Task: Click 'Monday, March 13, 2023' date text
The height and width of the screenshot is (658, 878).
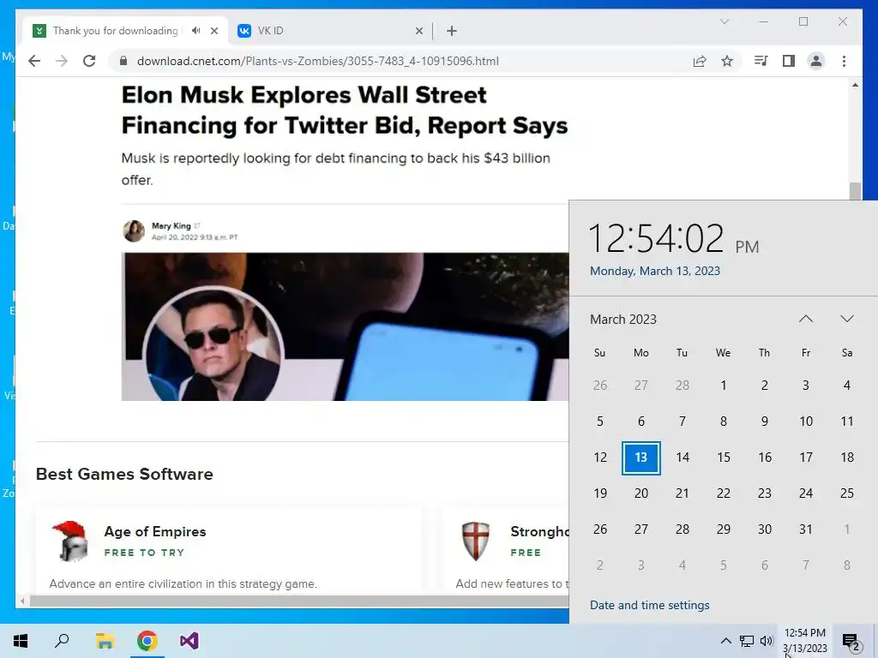Action: pos(654,271)
